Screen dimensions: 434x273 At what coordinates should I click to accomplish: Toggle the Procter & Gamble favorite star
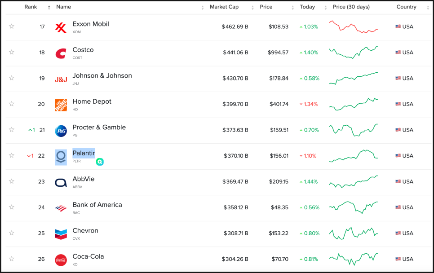pyautogui.click(x=12, y=129)
